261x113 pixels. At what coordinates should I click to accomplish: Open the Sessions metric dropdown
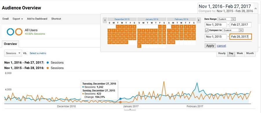coord(13,53)
